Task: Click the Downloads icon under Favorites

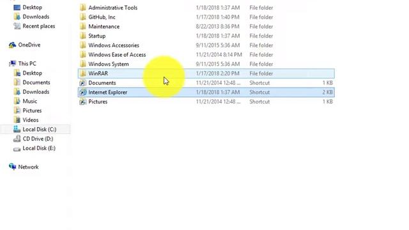Action: pos(17,17)
